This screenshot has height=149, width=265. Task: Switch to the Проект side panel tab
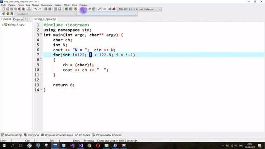[x=6, y=19]
